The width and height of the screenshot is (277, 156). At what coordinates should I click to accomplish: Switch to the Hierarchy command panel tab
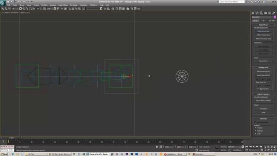point(261,13)
